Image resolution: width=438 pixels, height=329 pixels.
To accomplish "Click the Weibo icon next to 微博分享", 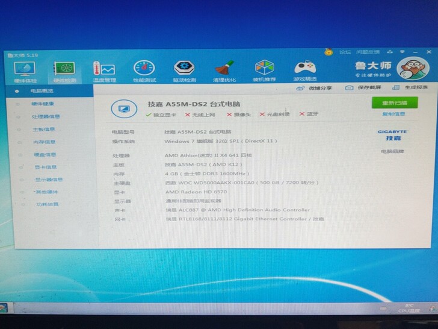I will click(x=300, y=89).
